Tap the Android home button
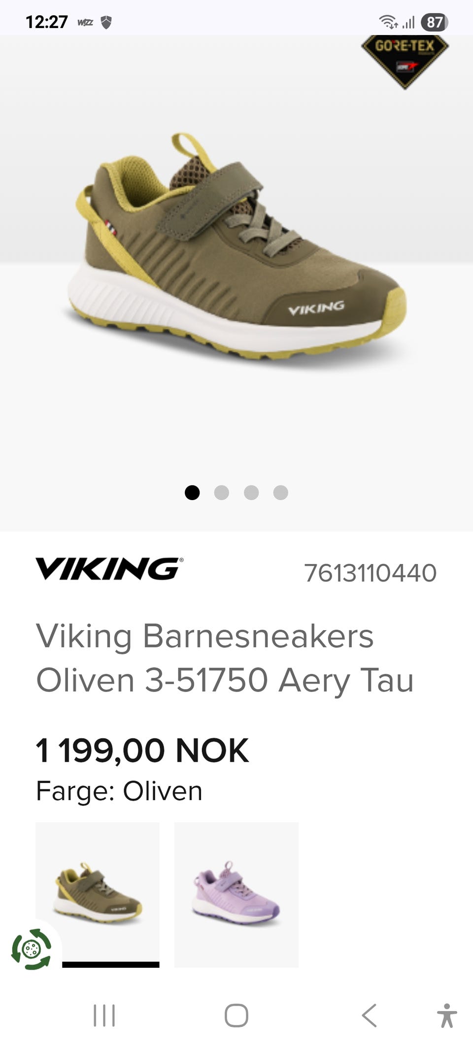Screen dimensions: 473x1051 [236, 1016]
